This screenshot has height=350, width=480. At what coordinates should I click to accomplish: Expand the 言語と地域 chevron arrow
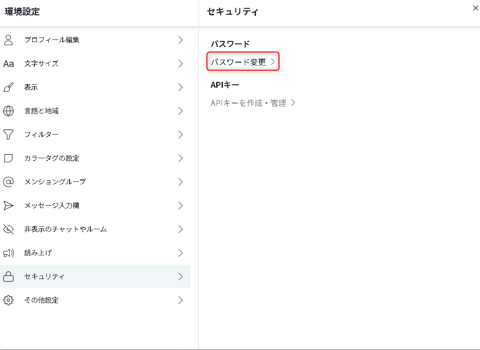click(181, 111)
